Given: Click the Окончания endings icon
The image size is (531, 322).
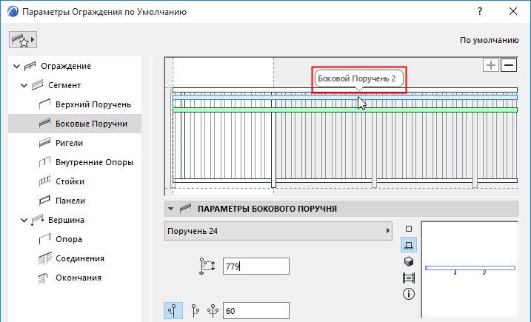Looking at the screenshot, I should (x=44, y=278).
